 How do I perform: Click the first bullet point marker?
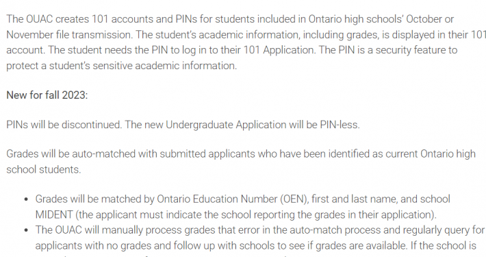[26, 199]
